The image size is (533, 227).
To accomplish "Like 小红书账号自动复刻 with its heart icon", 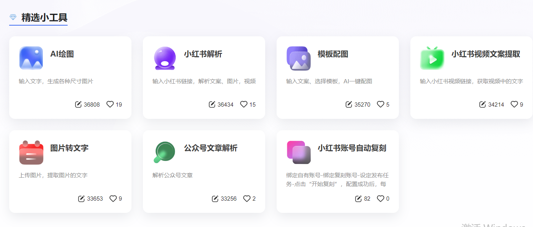I will tap(381, 198).
